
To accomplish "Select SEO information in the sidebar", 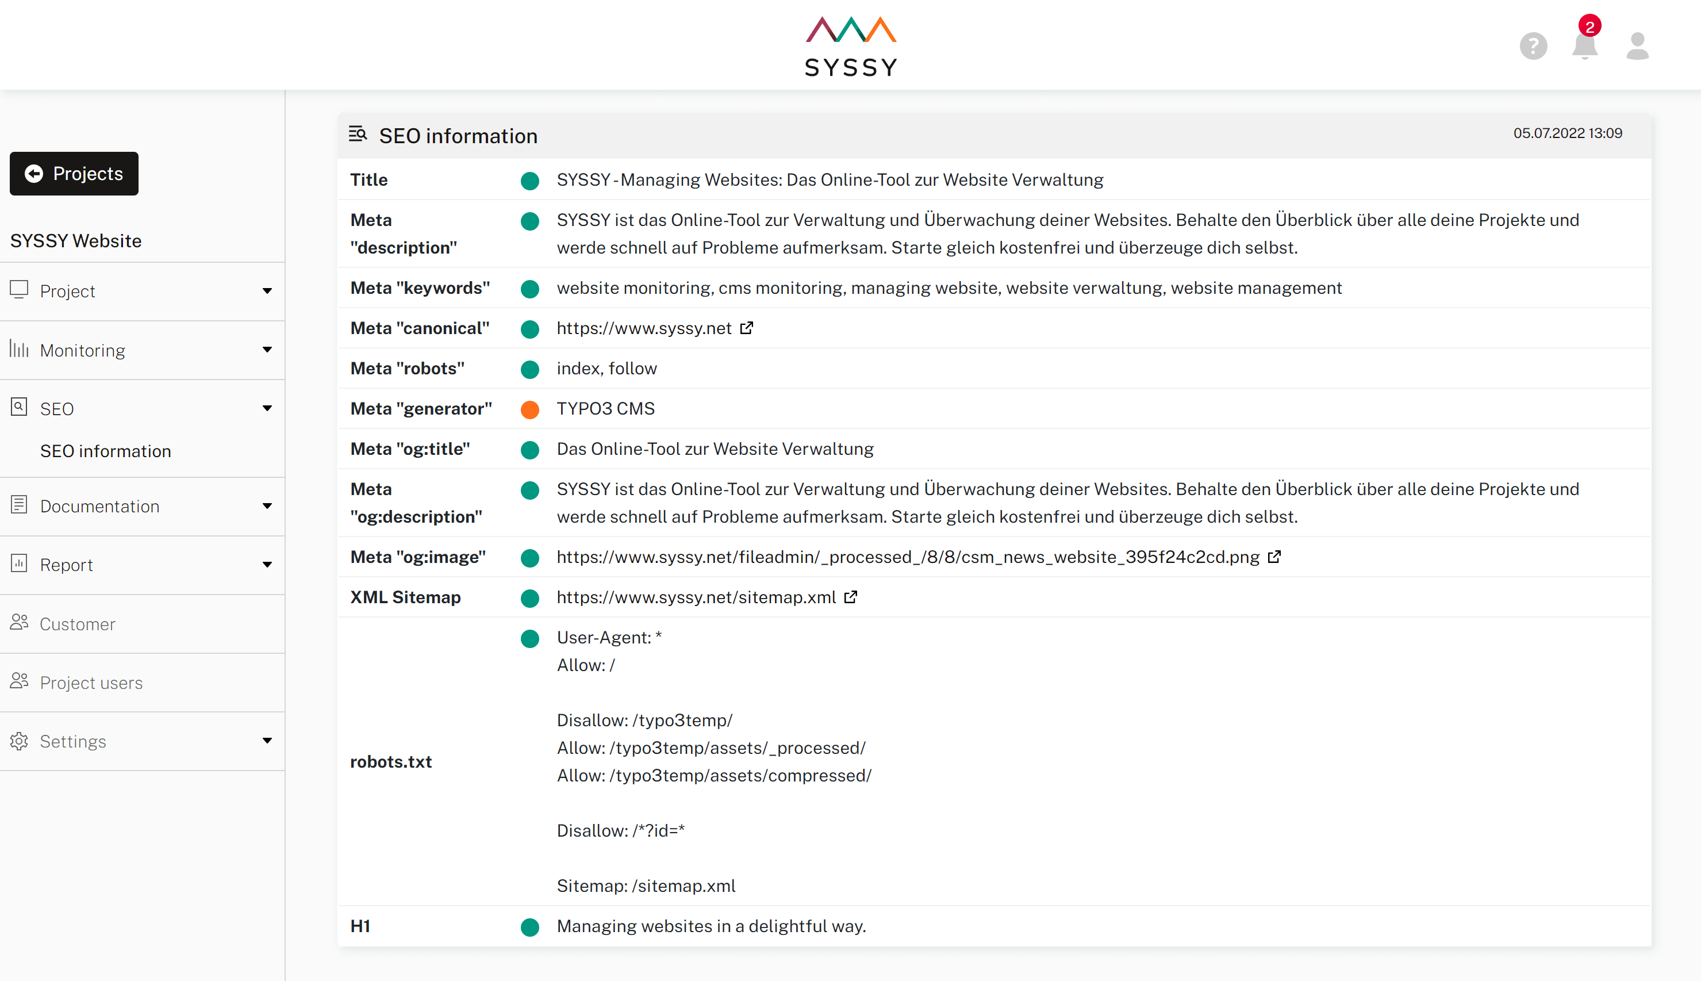I will coord(105,451).
